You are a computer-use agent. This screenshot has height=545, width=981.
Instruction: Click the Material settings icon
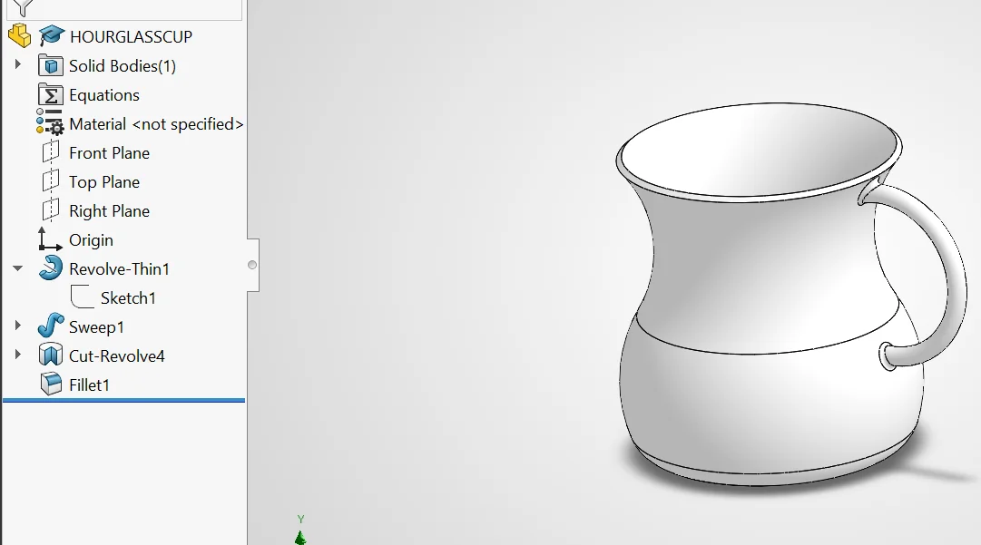point(50,122)
